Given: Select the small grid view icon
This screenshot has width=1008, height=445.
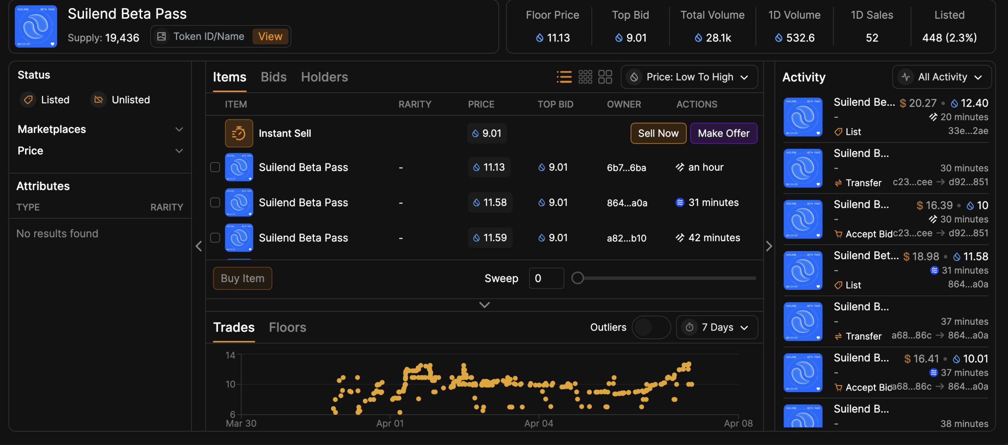Looking at the screenshot, I should pyautogui.click(x=585, y=77).
